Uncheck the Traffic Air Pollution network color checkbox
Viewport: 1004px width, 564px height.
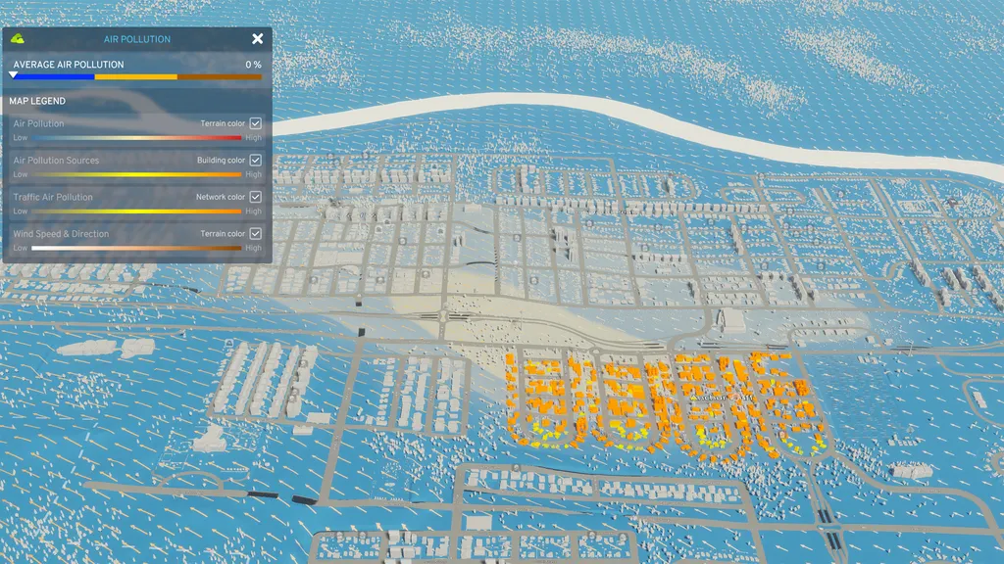(x=257, y=196)
